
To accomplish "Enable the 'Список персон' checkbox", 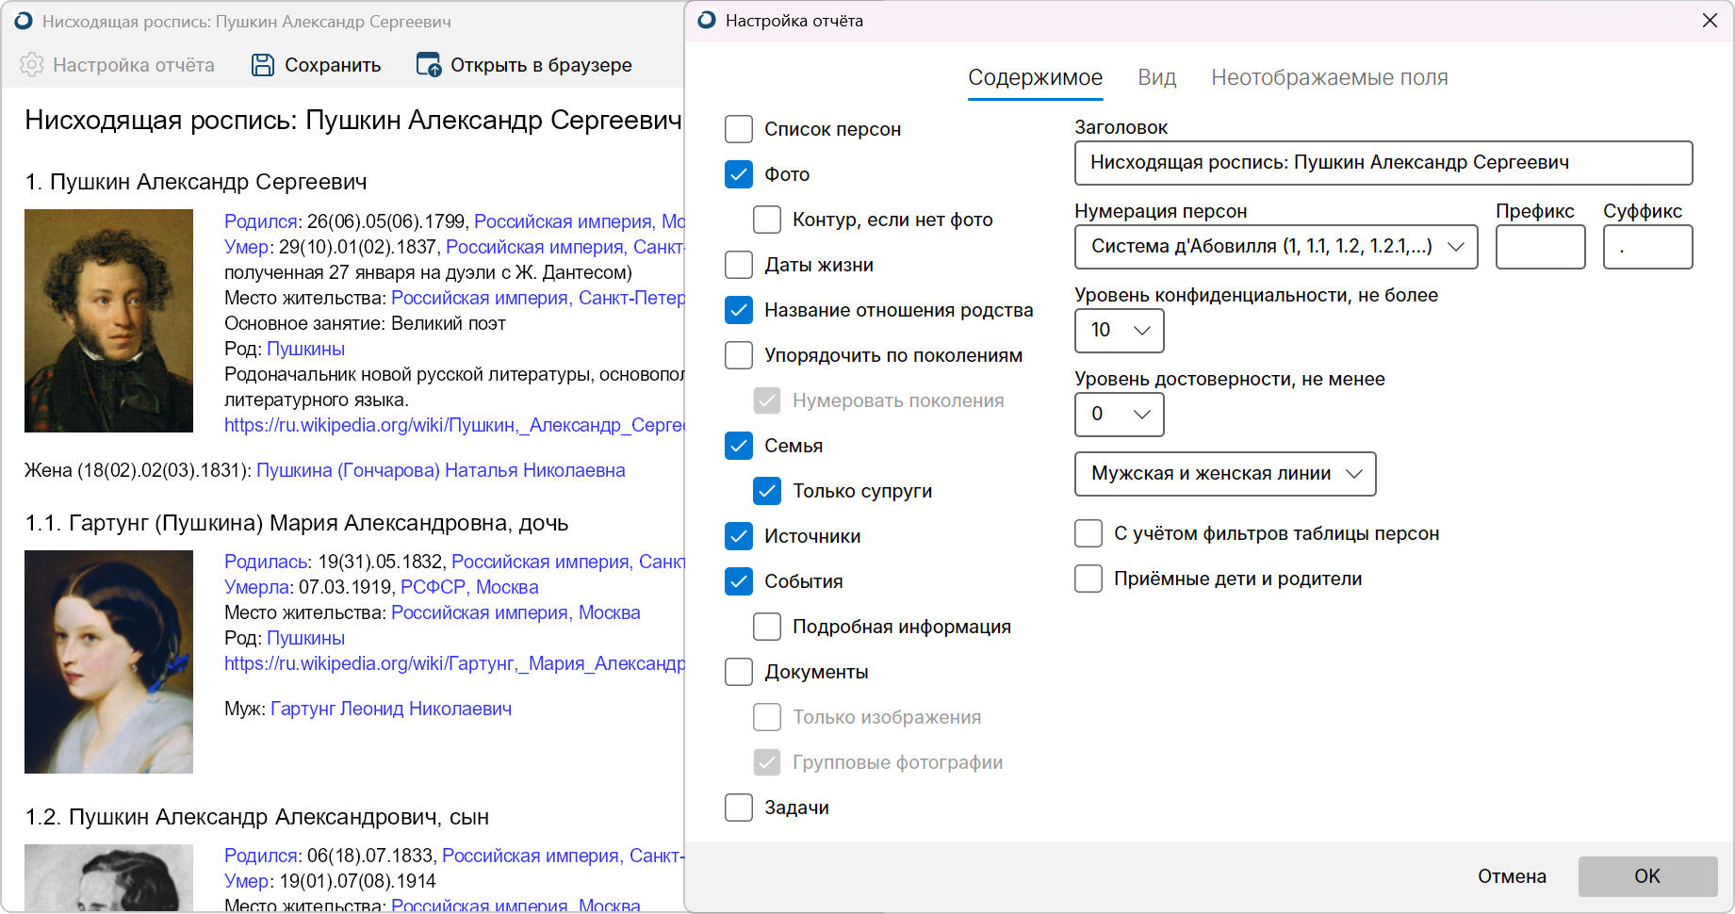I will coord(739,129).
